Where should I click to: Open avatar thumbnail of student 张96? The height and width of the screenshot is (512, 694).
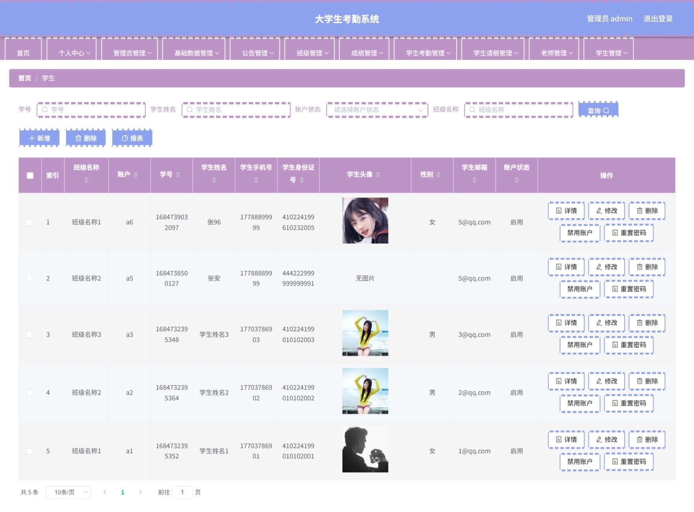click(365, 221)
